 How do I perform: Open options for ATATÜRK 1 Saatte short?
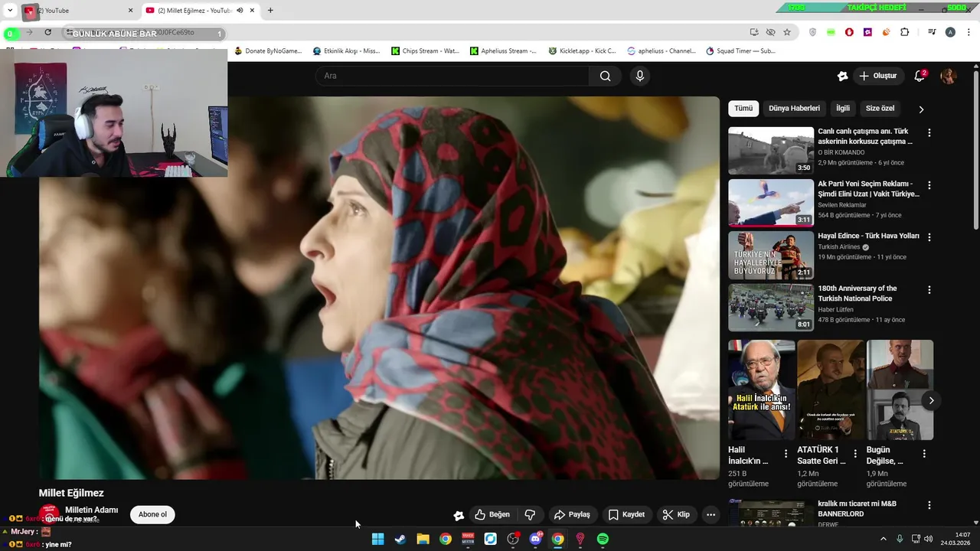855,454
